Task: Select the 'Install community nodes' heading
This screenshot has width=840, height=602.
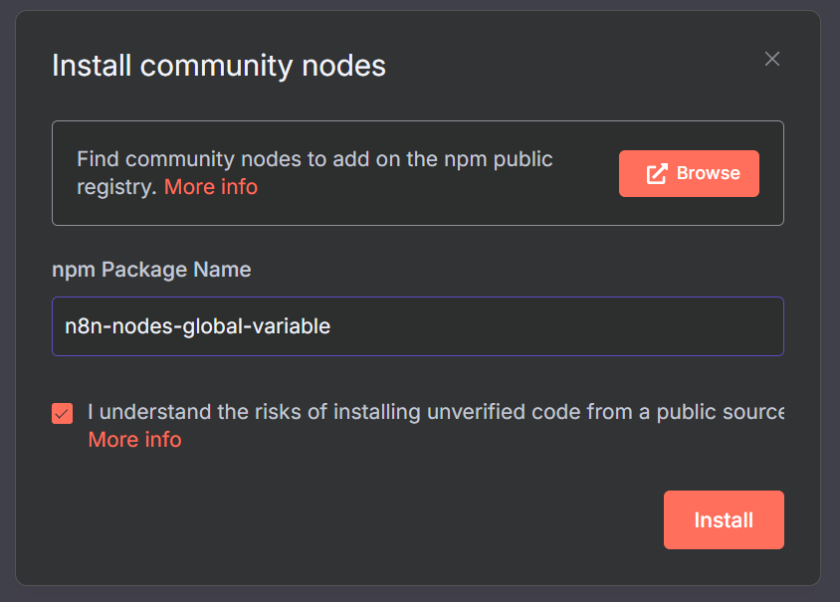Action: pyautogui.click(x=219, y=66)
